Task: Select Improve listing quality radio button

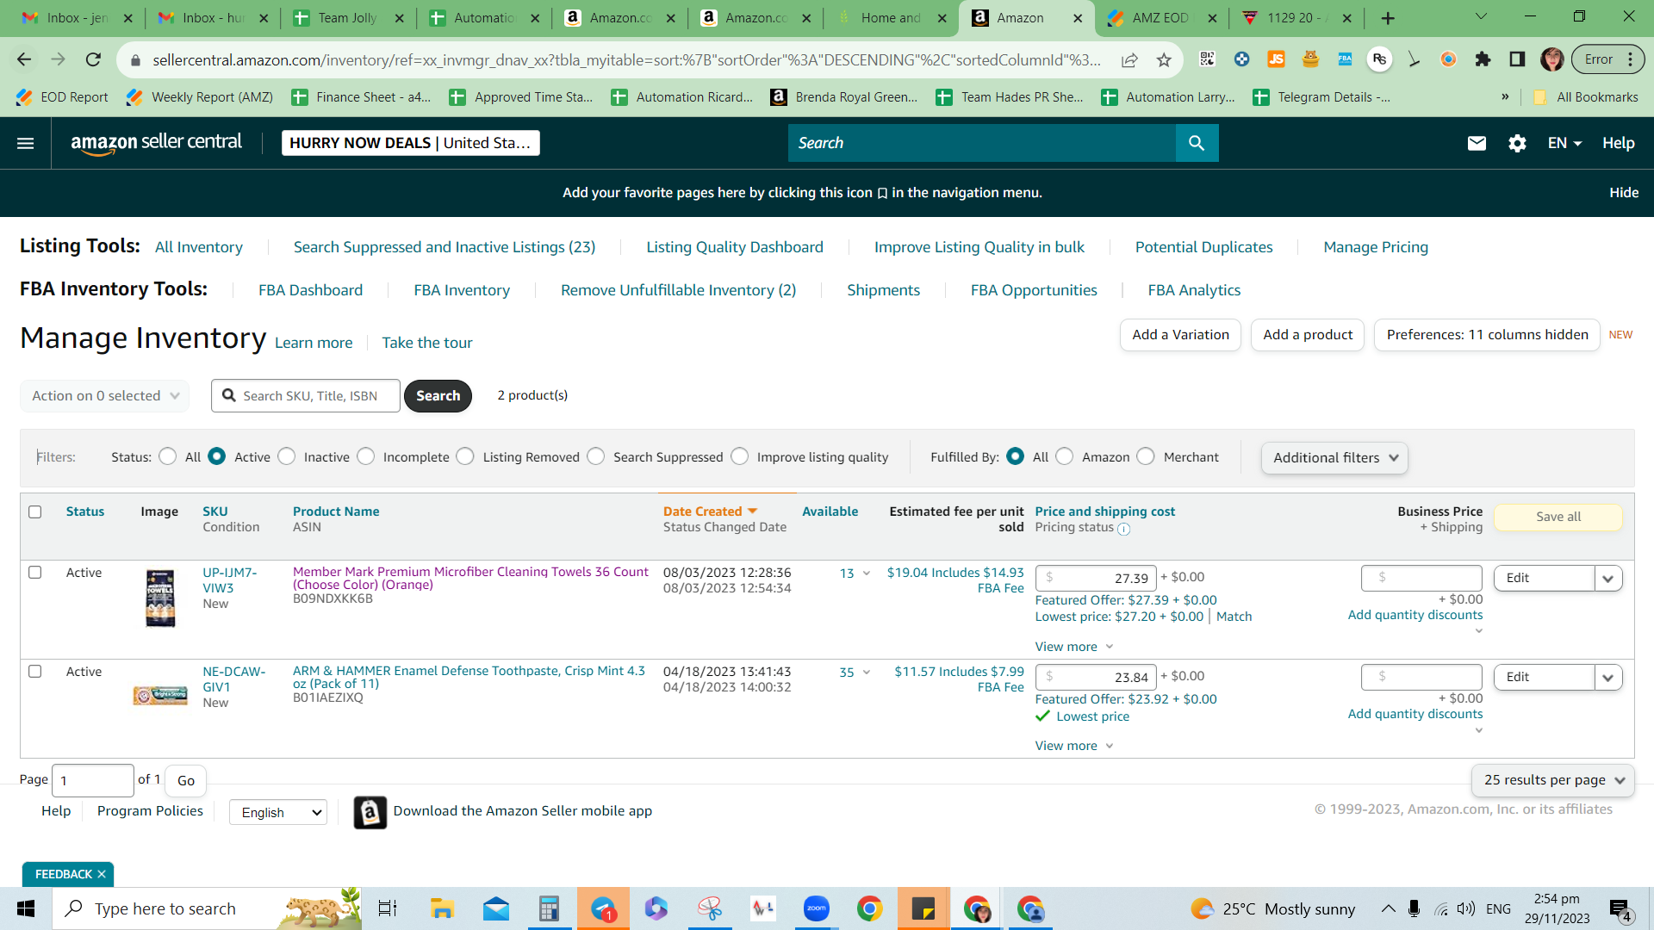Action: coord(740,456)
